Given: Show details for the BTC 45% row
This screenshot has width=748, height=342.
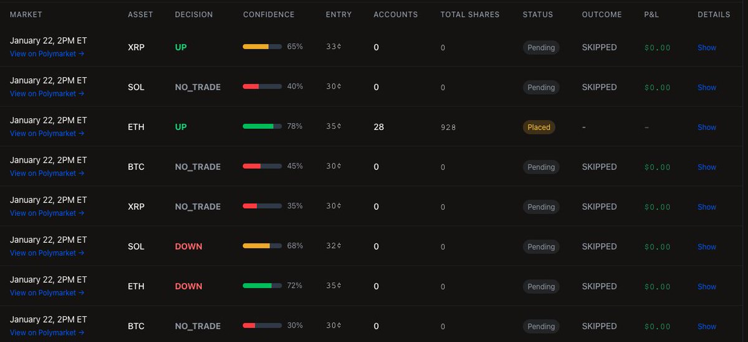Looking at the screenshot, I should coord(707,167).
